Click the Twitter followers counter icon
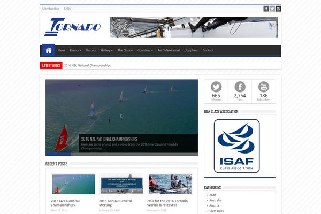321x214 pixels. 216,87
